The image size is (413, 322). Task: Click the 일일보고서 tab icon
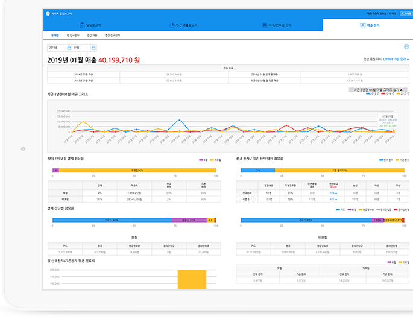click(x=82, y=25)
